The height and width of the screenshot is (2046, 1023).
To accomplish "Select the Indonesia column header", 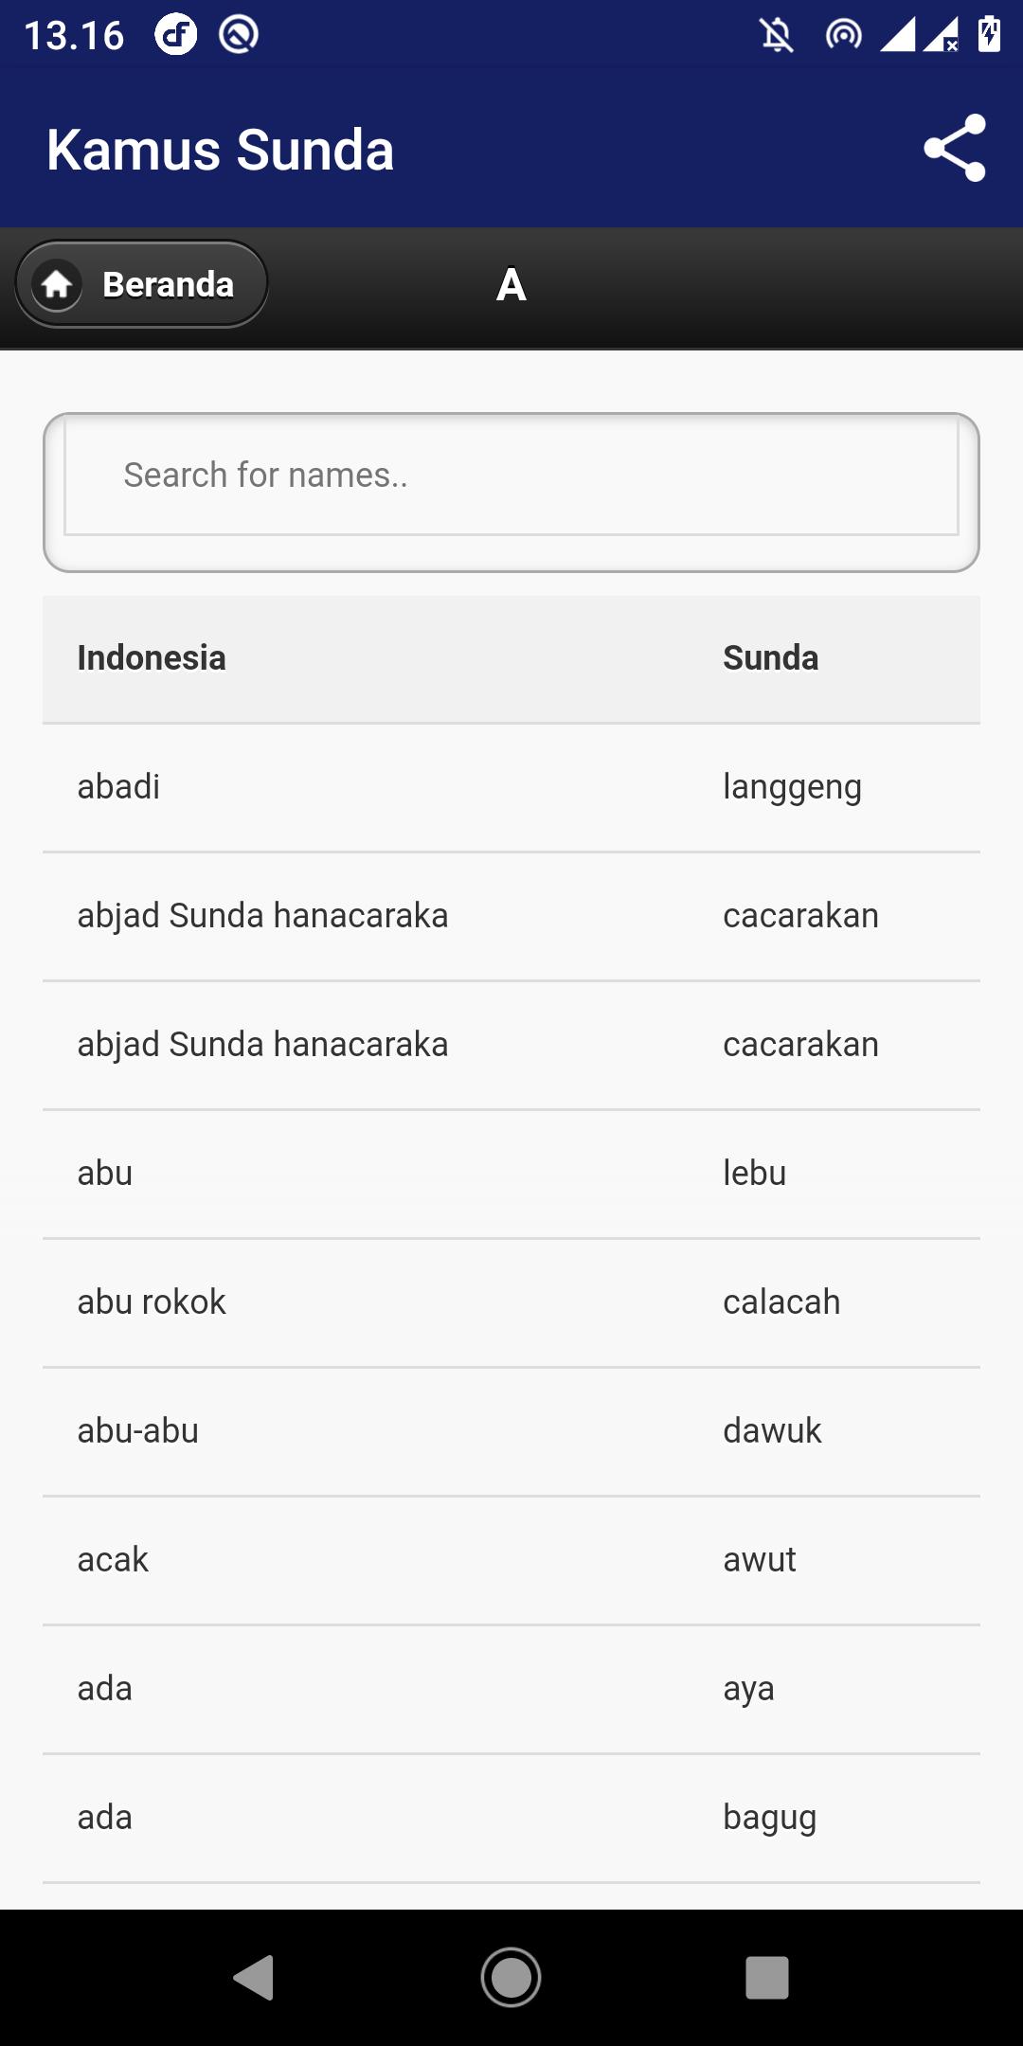I will tap(152, 658).
